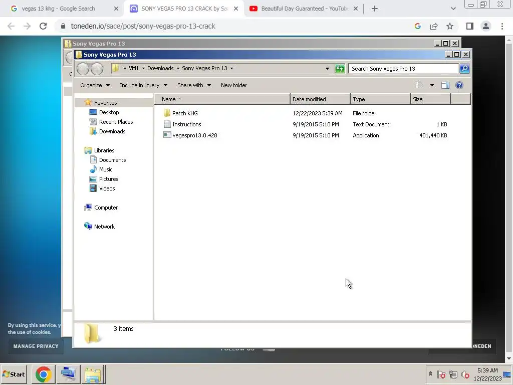
Task: Click the Google icon in address bar
Action: tap(418, 26)
